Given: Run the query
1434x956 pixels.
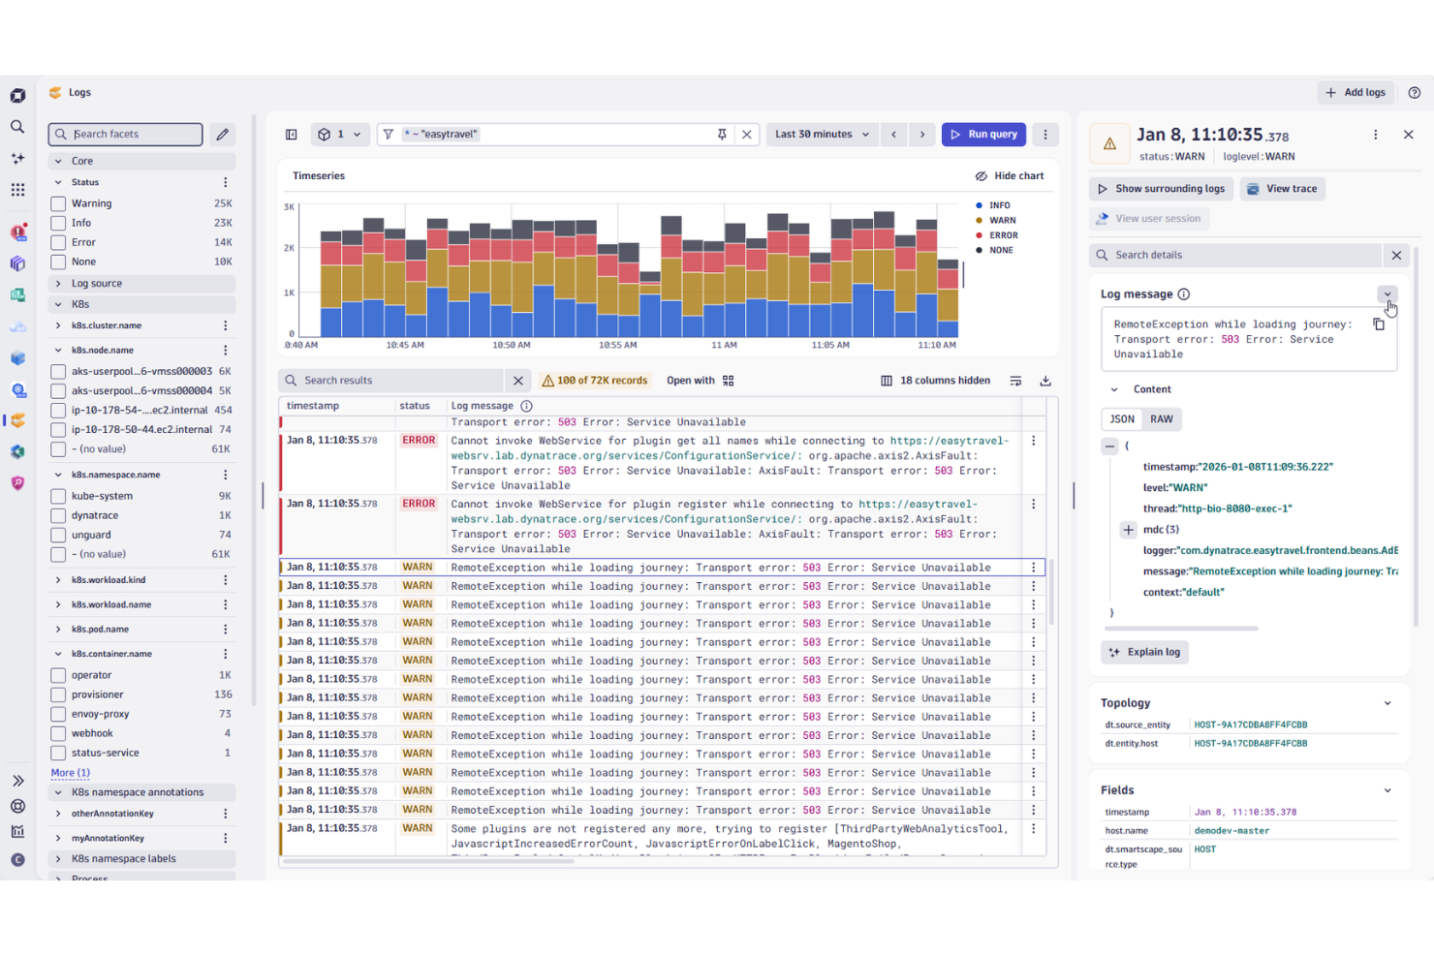Looking at the screenshot, I should tap(983, 134).
